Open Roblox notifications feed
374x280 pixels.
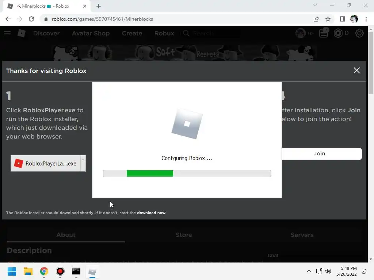tap(324, 33)
